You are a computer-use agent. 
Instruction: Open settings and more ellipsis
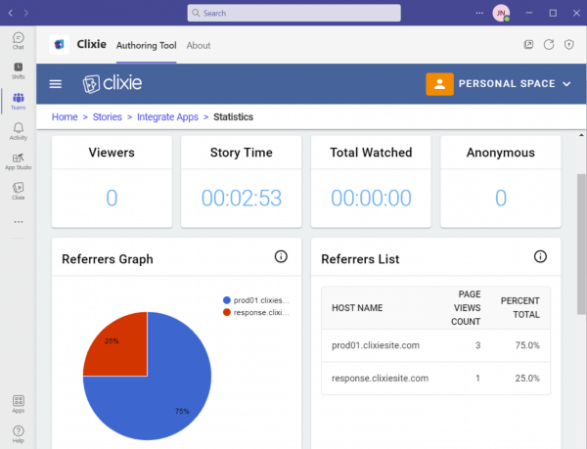[479, 13]
